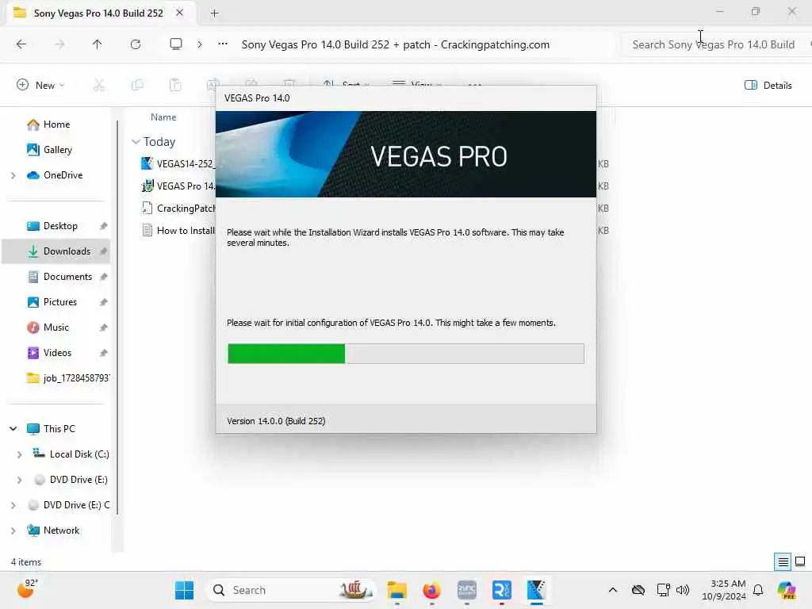The image size is (812, 609).
Task: Click the taskbar Search box
Action: (291, 590)
